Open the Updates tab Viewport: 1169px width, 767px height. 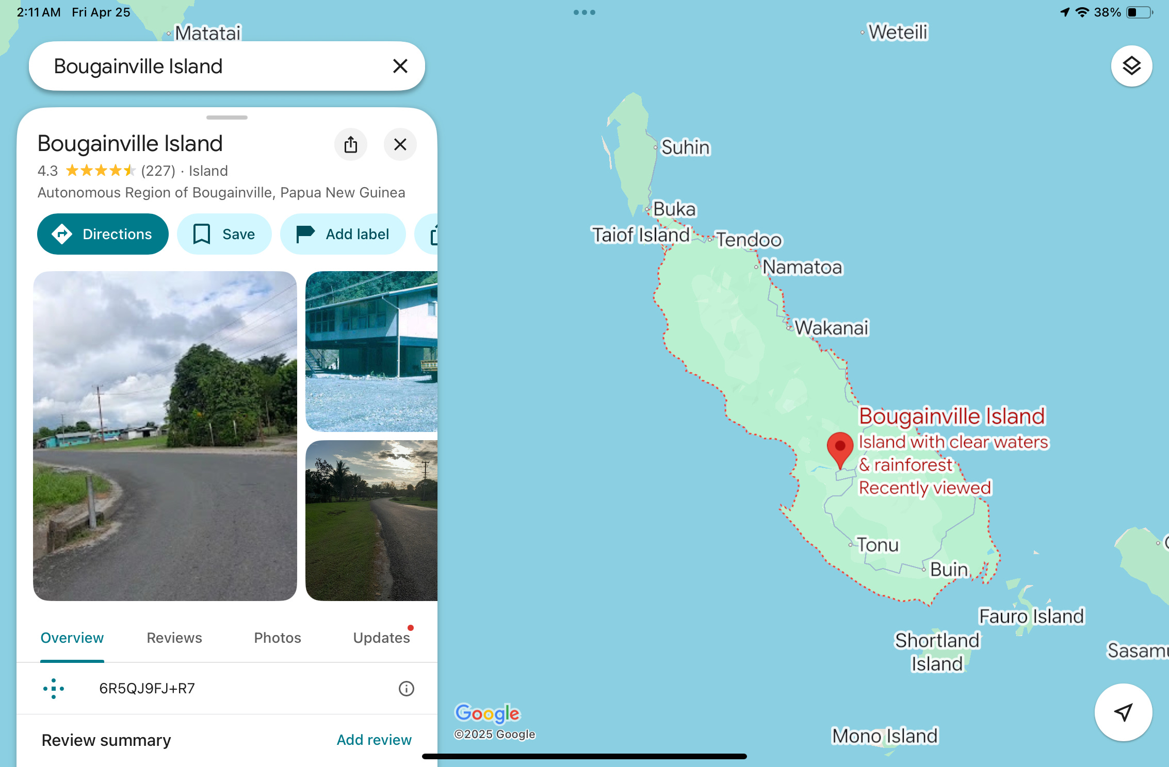click(382, 638)
